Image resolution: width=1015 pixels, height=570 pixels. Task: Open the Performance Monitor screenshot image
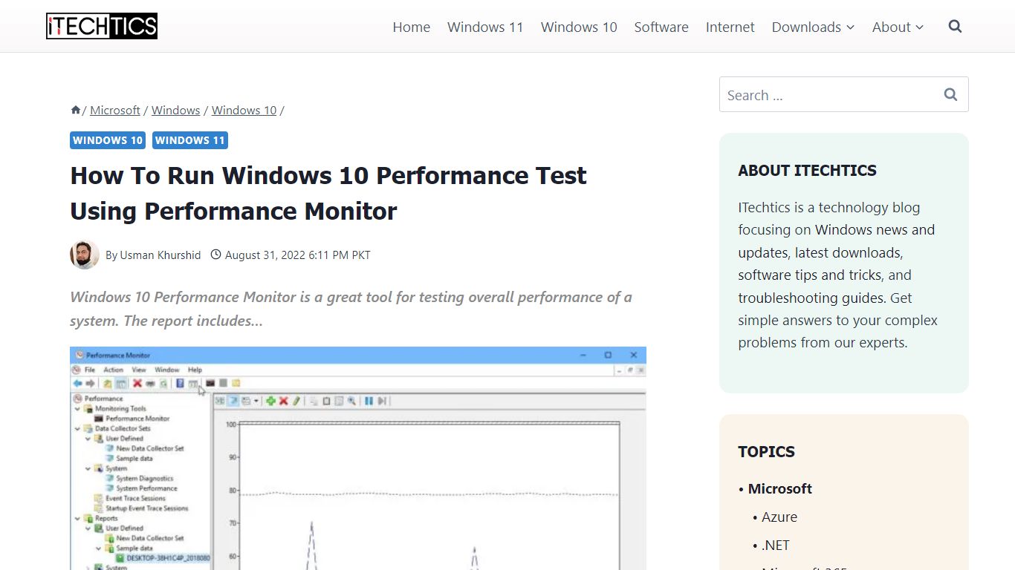(x=358, y=458)
